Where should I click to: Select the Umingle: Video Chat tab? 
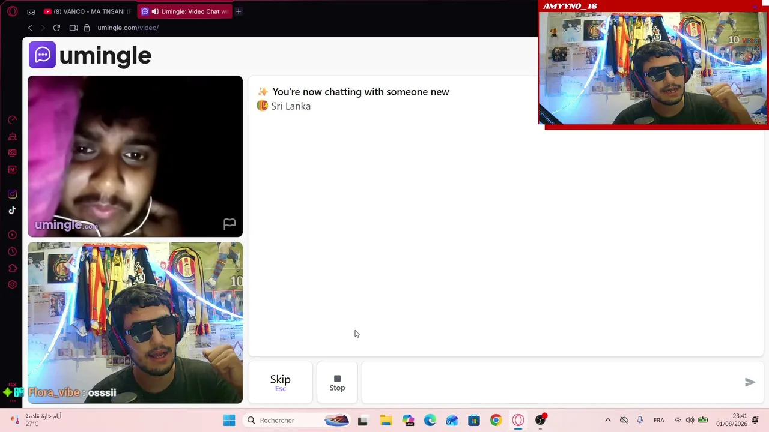click(184, 11)
